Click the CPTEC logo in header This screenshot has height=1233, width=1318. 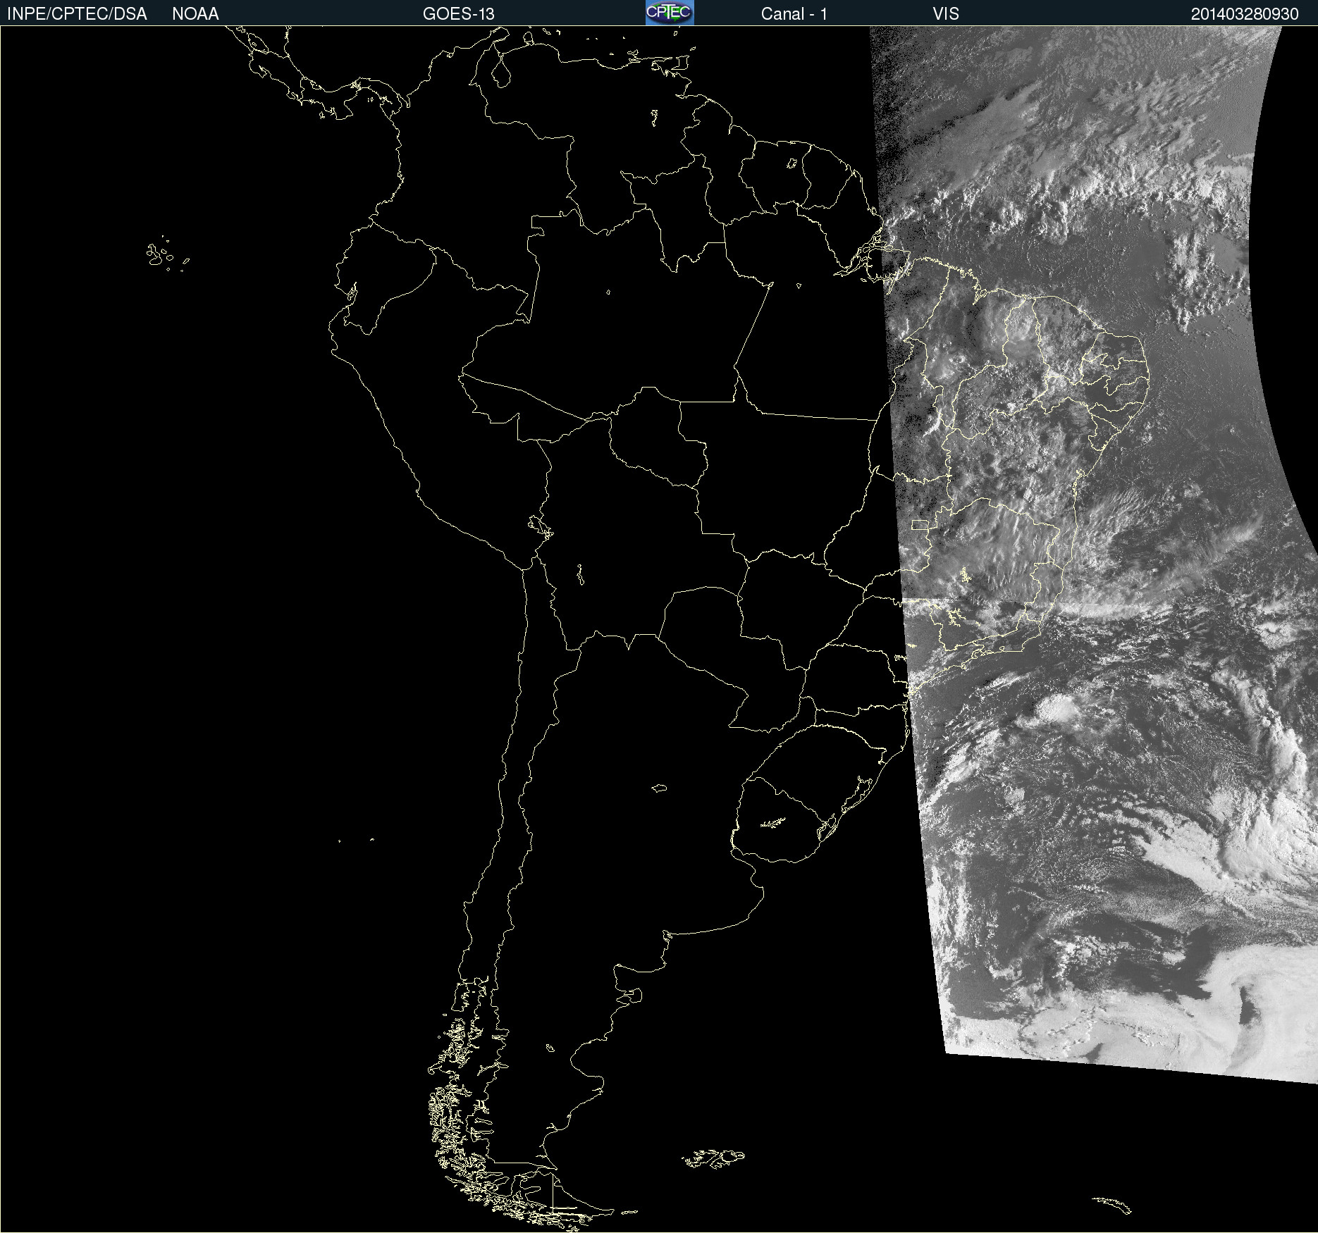click(670, 13)
